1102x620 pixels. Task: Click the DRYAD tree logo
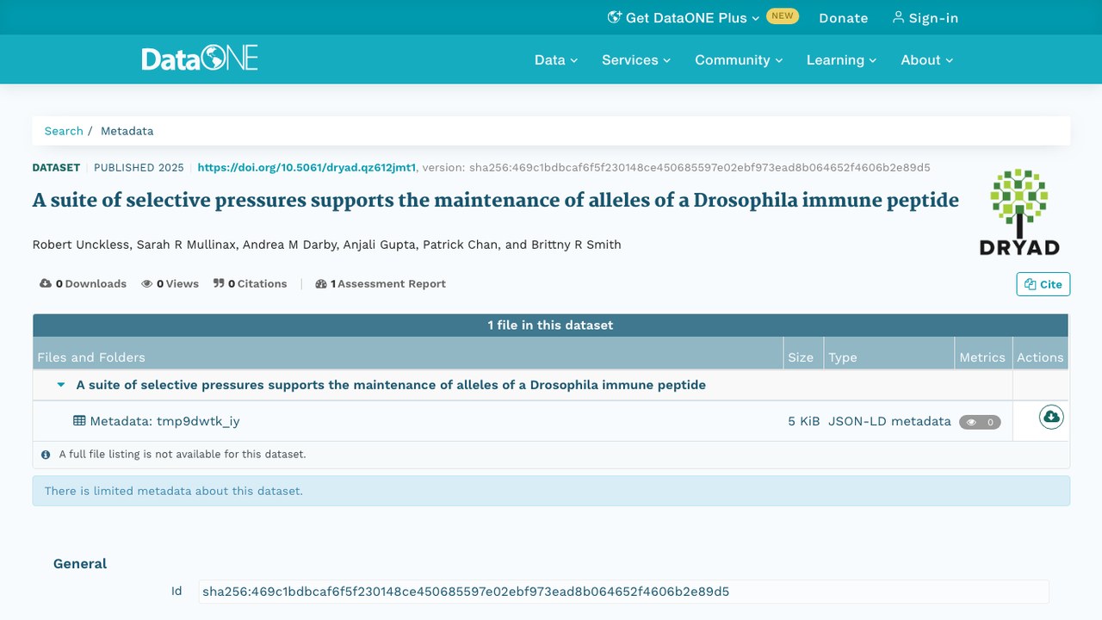click(1019, 212)
